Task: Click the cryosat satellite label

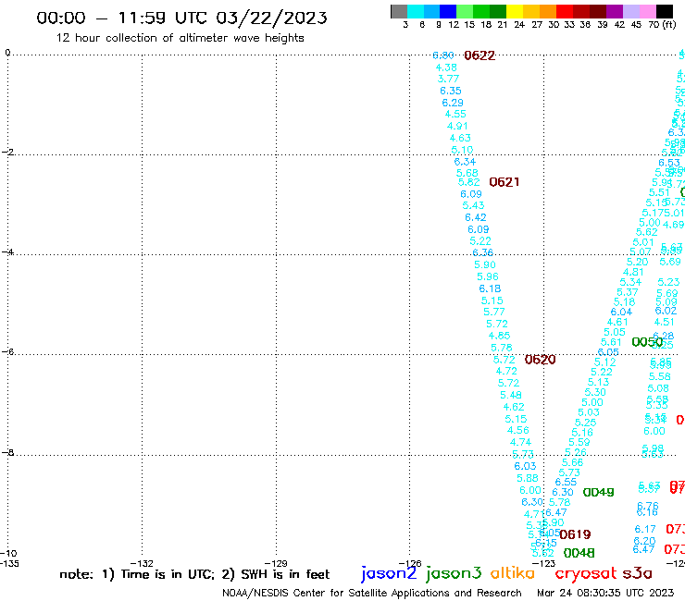Action: tap(586, 573)
